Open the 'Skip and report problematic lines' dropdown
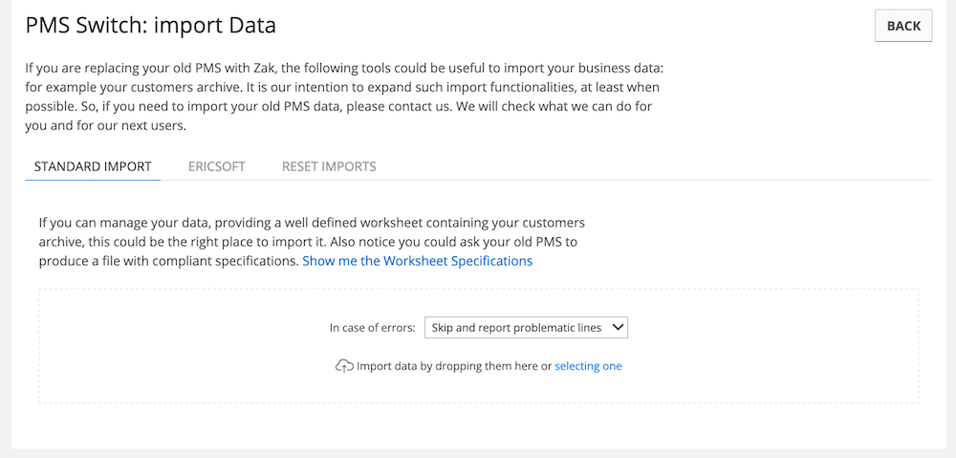This screenshot has height=458, width=956. pos(526,328)
